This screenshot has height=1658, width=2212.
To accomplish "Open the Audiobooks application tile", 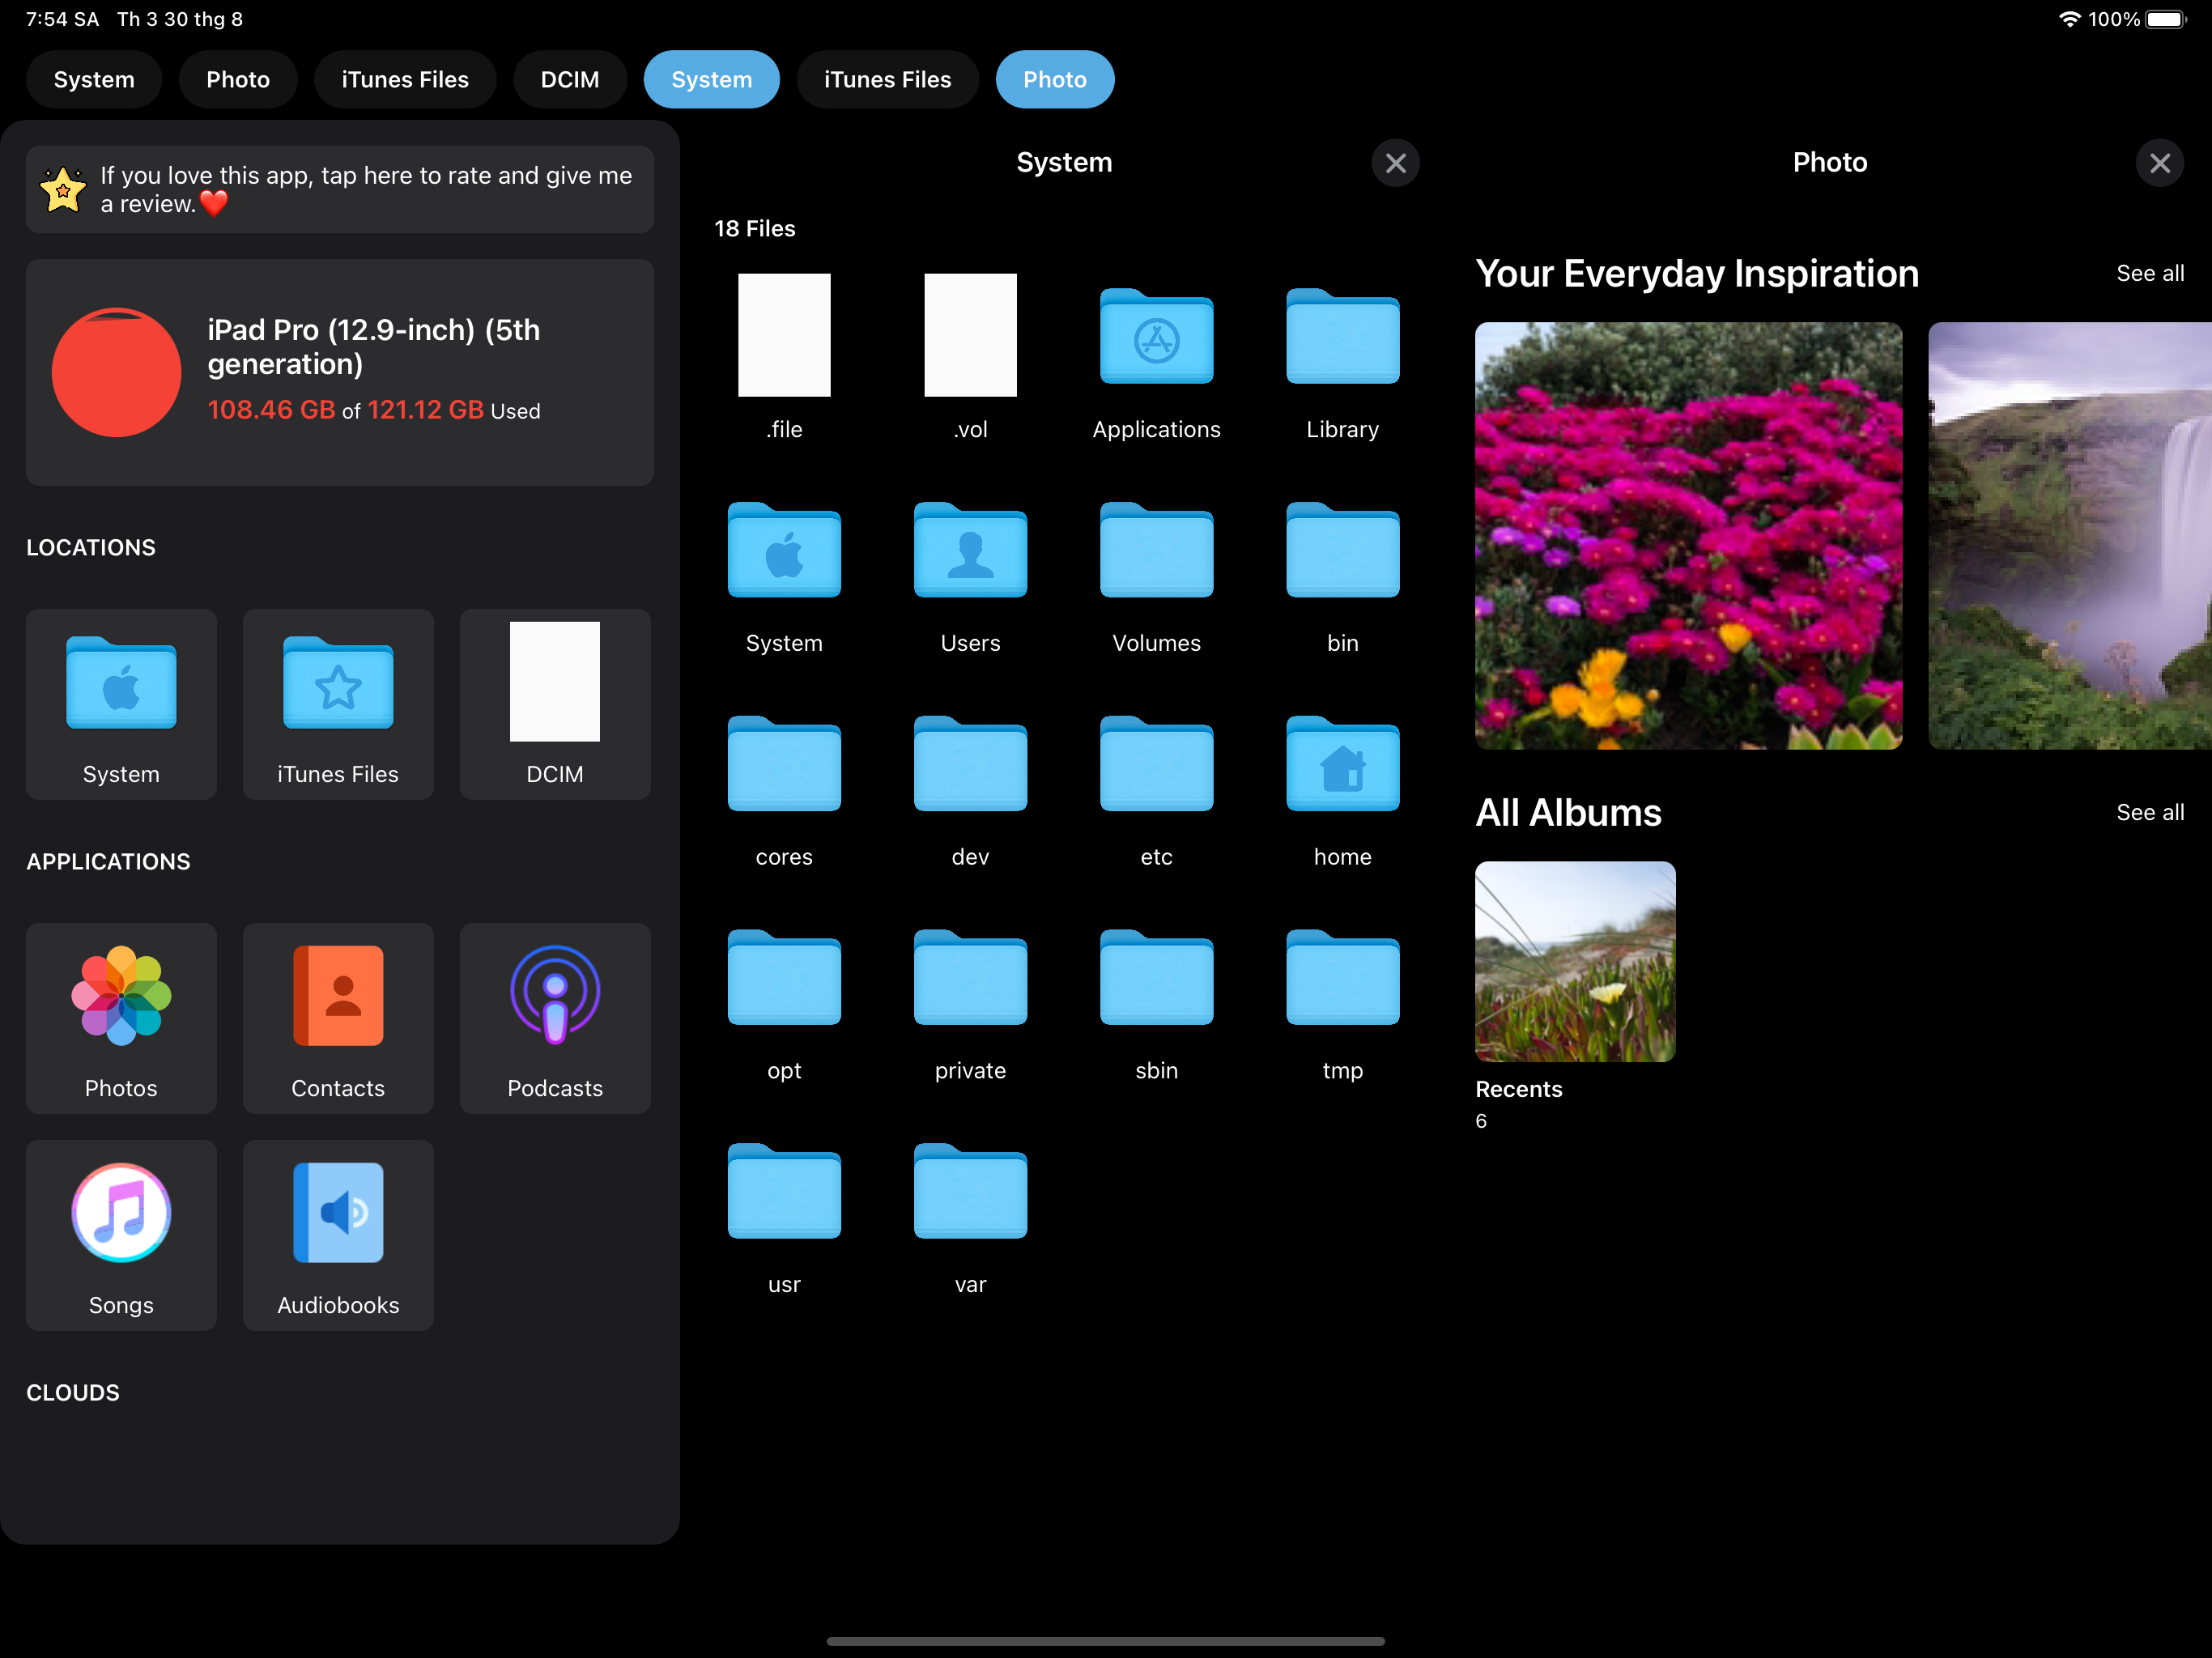I will [338, 1234].
